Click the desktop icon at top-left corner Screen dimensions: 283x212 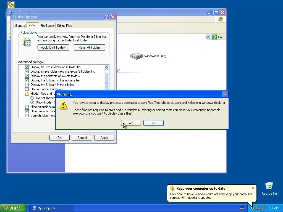click(11, 4)
